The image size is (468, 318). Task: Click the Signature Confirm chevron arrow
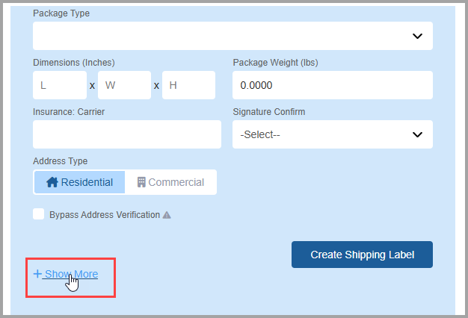(417, 134)
